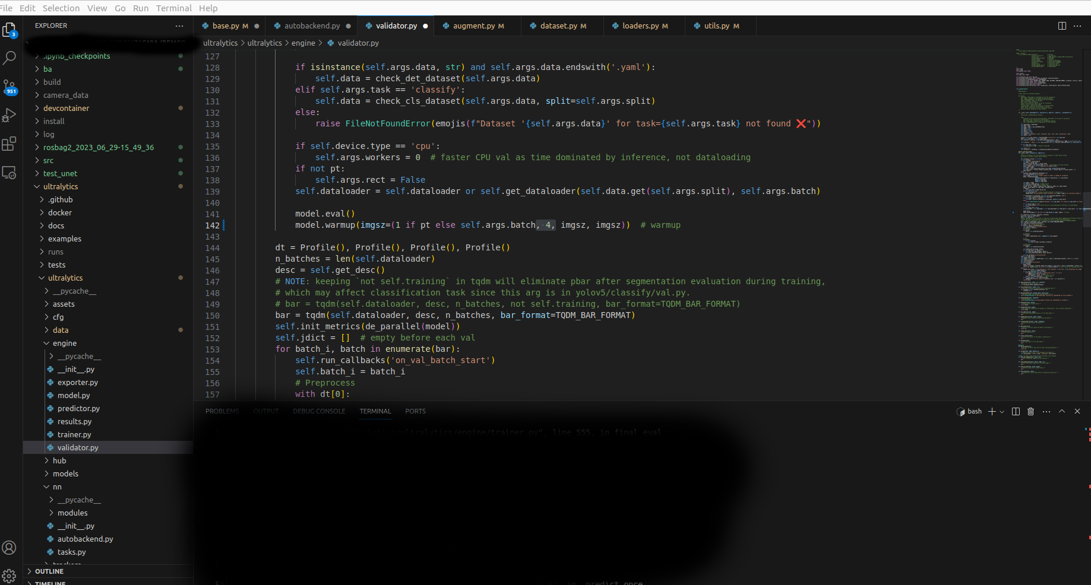Open the Run menu
Screen dimensions: 1091x585
point(141,8)
